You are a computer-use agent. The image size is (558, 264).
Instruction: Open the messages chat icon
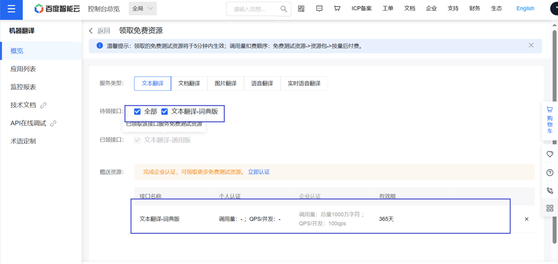tap(319, 8)
